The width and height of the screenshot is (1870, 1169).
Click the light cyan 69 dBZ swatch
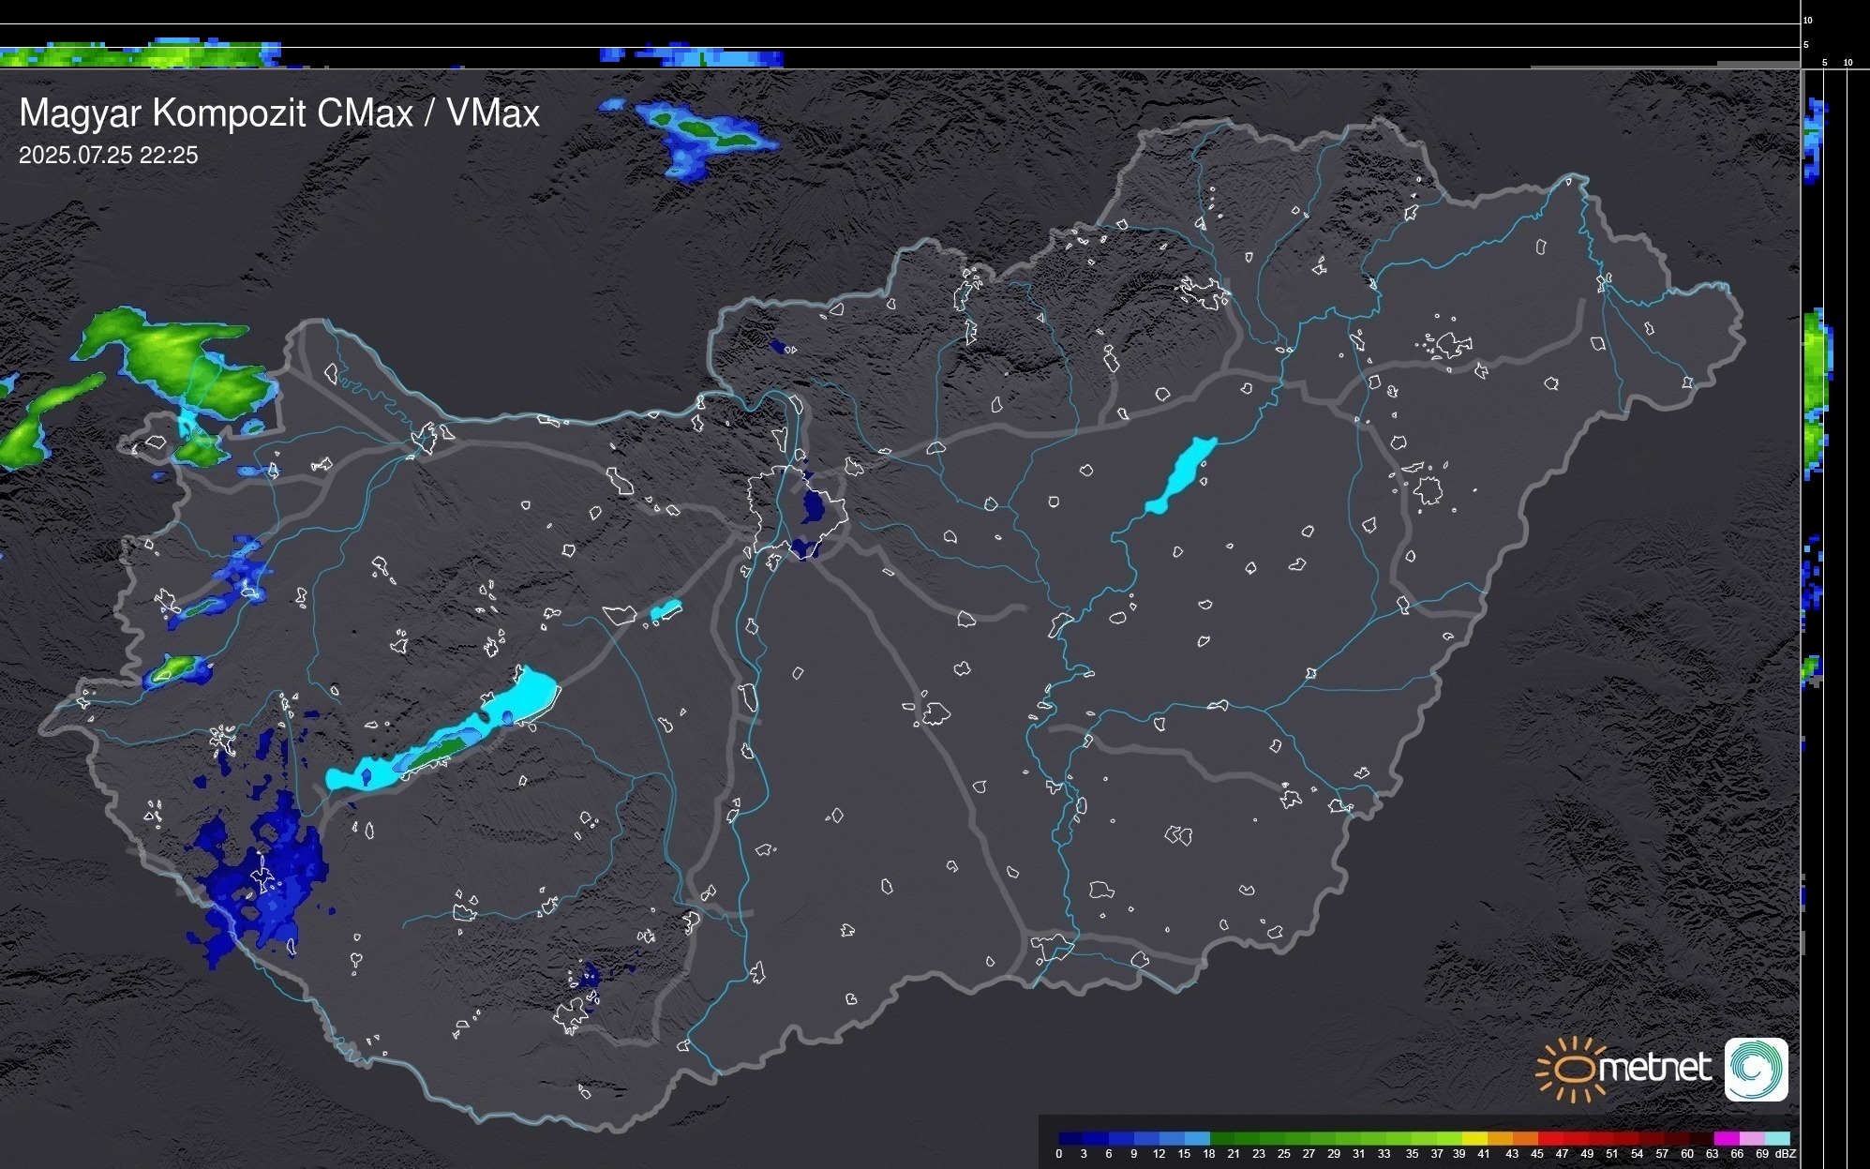click(1776, 1138)
